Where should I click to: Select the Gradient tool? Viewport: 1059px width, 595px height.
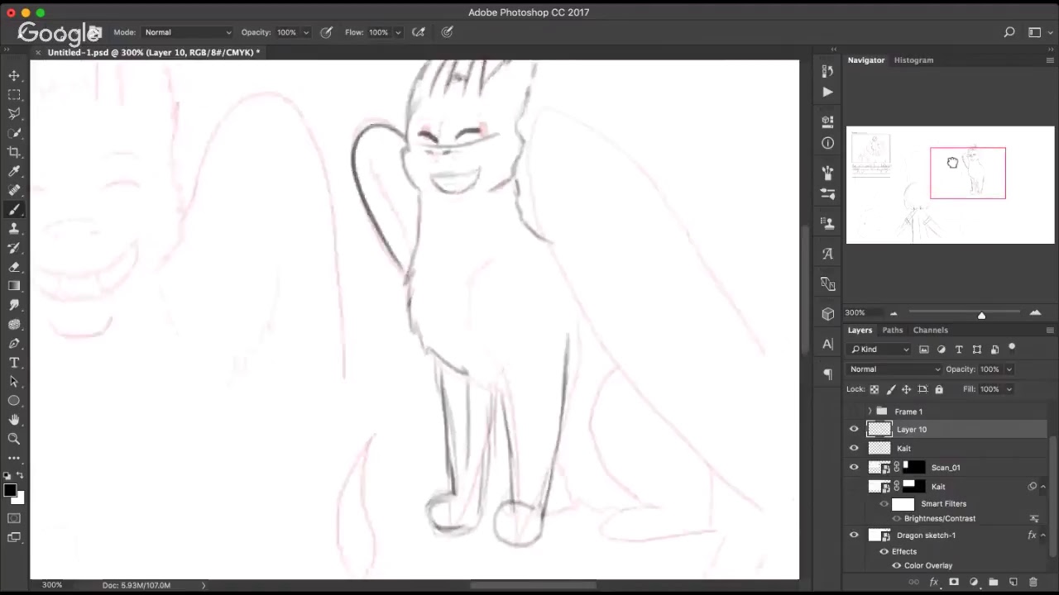[x=14, y=286]
